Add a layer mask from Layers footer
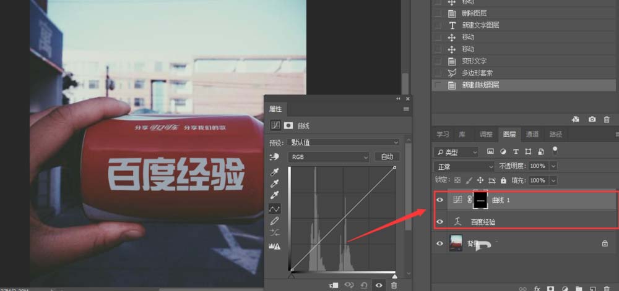This screenshot has height=291, width=619. [551, 289]
